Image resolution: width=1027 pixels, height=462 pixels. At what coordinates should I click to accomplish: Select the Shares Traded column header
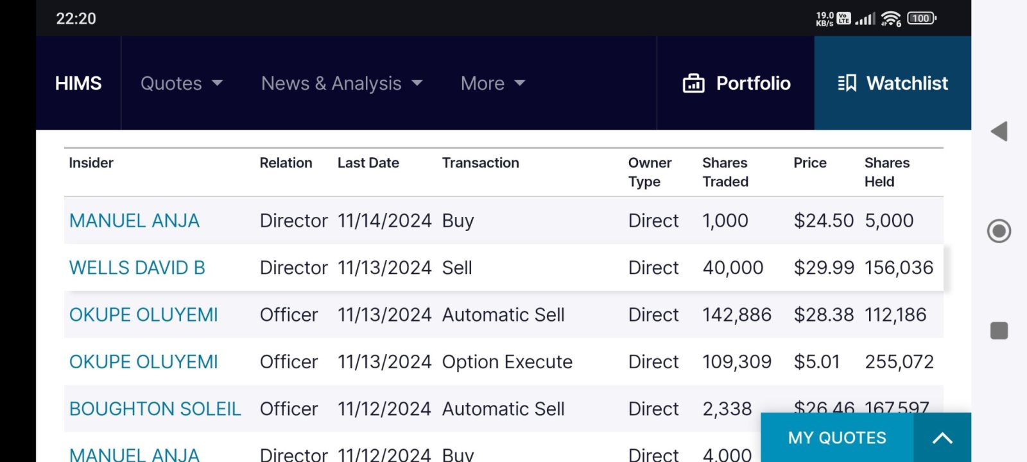(x=725, y=172)
